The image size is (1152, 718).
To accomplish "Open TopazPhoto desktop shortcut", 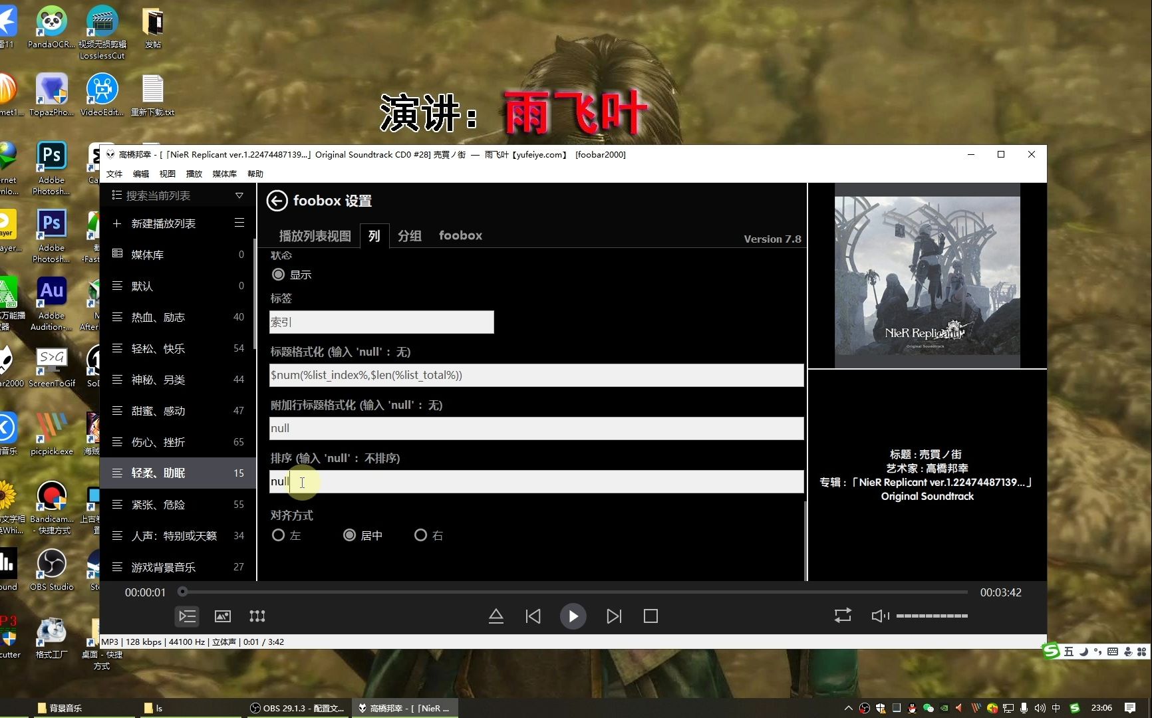I will tap(51, 95).
